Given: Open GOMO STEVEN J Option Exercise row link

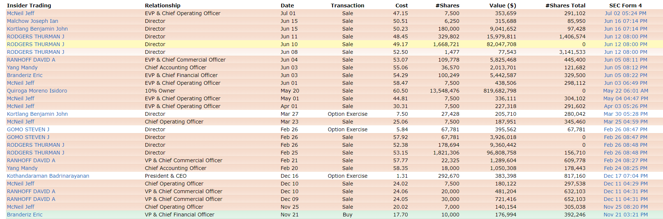Looking at the screenshot, I should click(x=28, y=129).
